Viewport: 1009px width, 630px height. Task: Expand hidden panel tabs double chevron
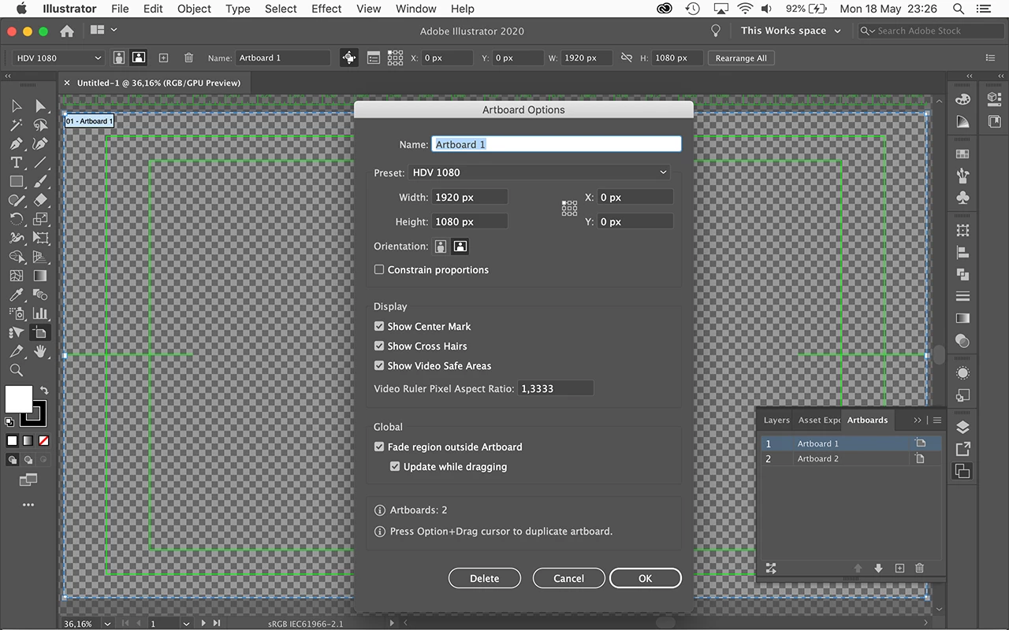(918, 420)
